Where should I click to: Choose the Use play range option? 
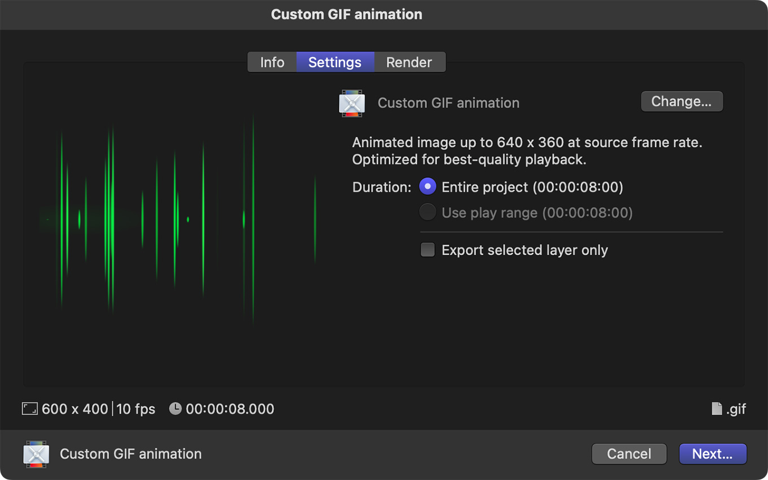[428, 213]
